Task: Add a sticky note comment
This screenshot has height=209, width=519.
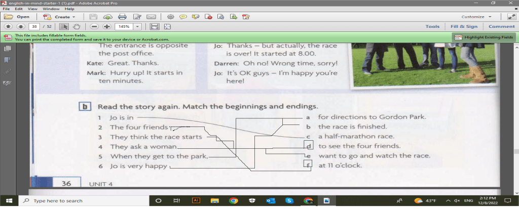Action: click(183, 17)
